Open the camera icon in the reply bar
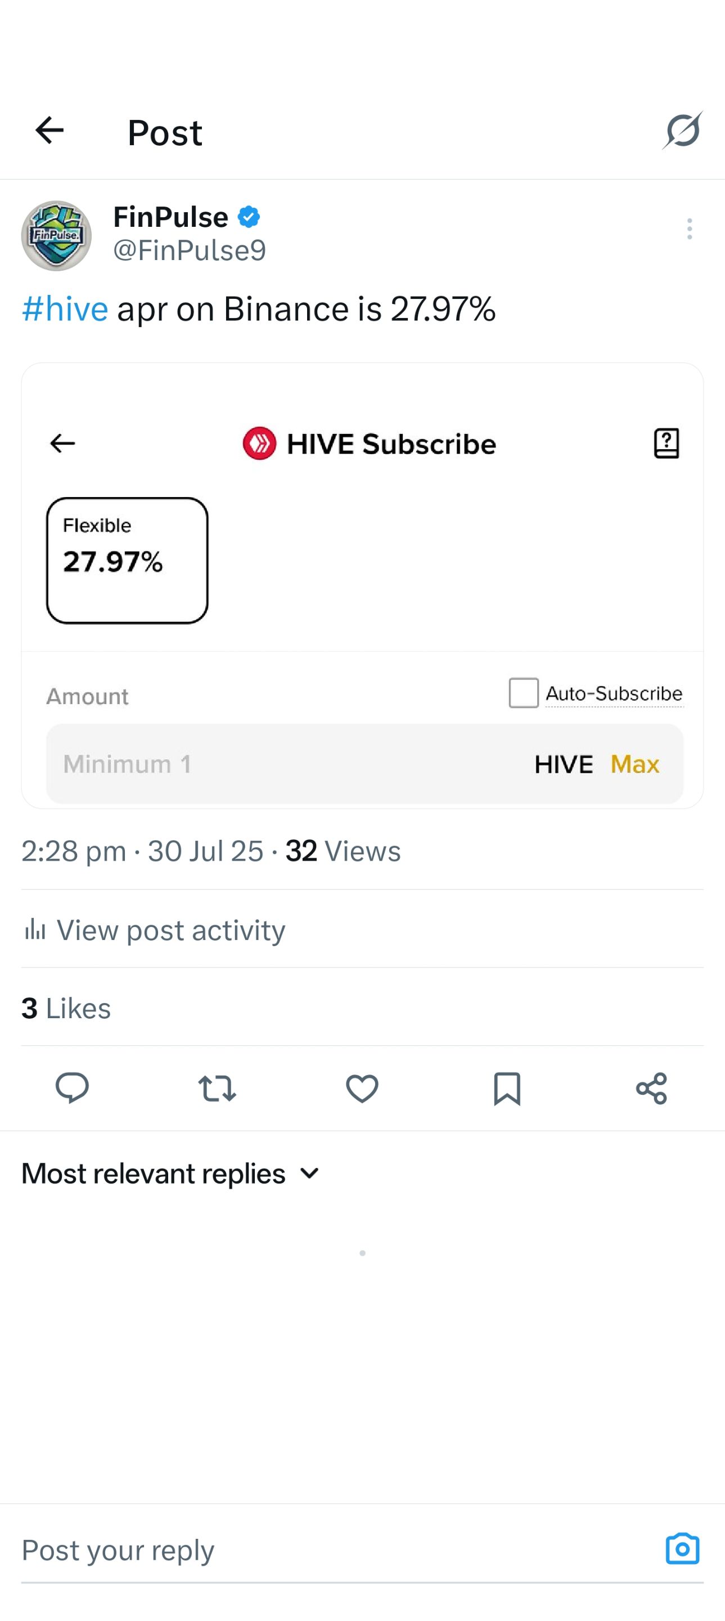The width and height of the screenshot is (725, 1621). [x=682, y=1548]
